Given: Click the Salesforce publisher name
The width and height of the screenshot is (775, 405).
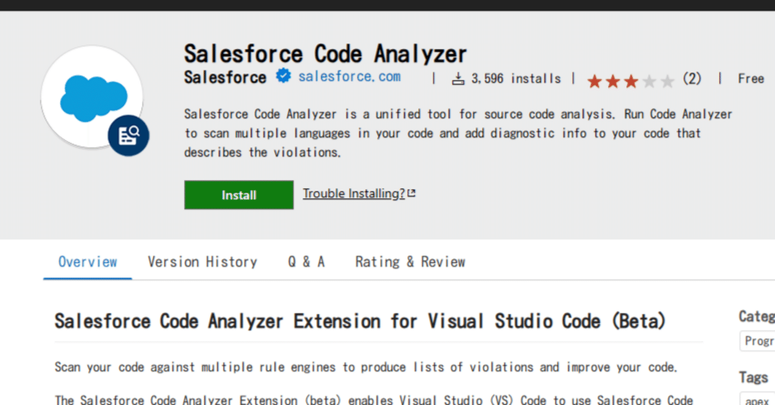Looking at the screenshot, I should (x=225, y=77).
